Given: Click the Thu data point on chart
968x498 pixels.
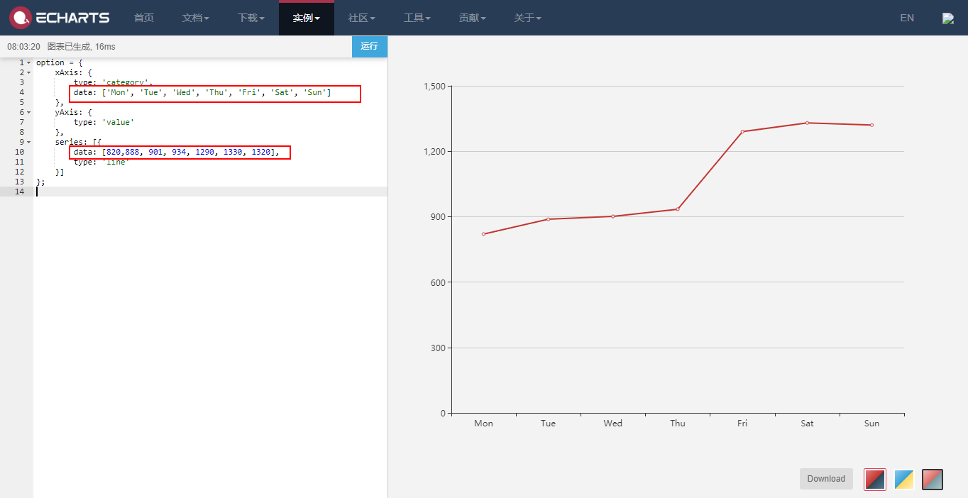Looking at the screenshot, I should point(678,209).
